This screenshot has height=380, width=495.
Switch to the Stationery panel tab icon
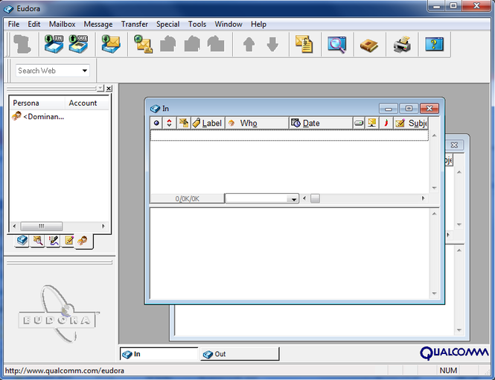pyautogui.click(x=68, y=241)
